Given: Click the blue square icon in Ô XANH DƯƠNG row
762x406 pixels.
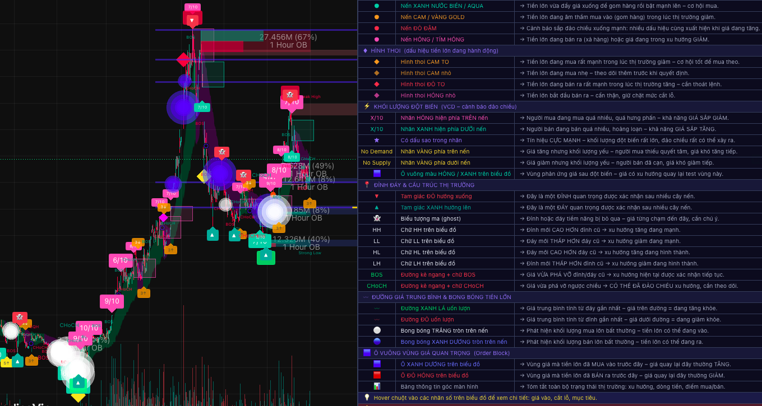Looking at the screenshot, I should point(376,364).
